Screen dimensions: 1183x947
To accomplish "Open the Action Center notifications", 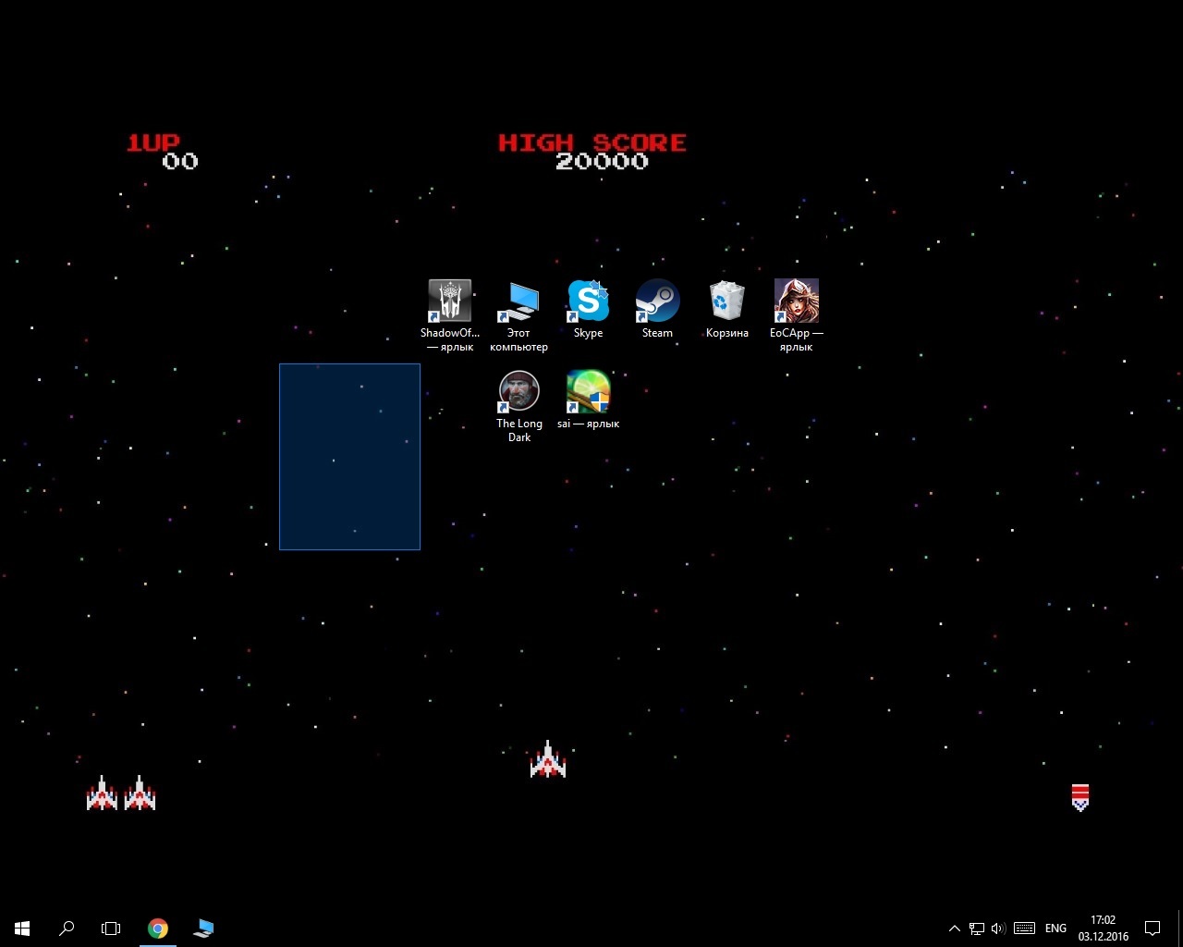I will [1153, 929].
